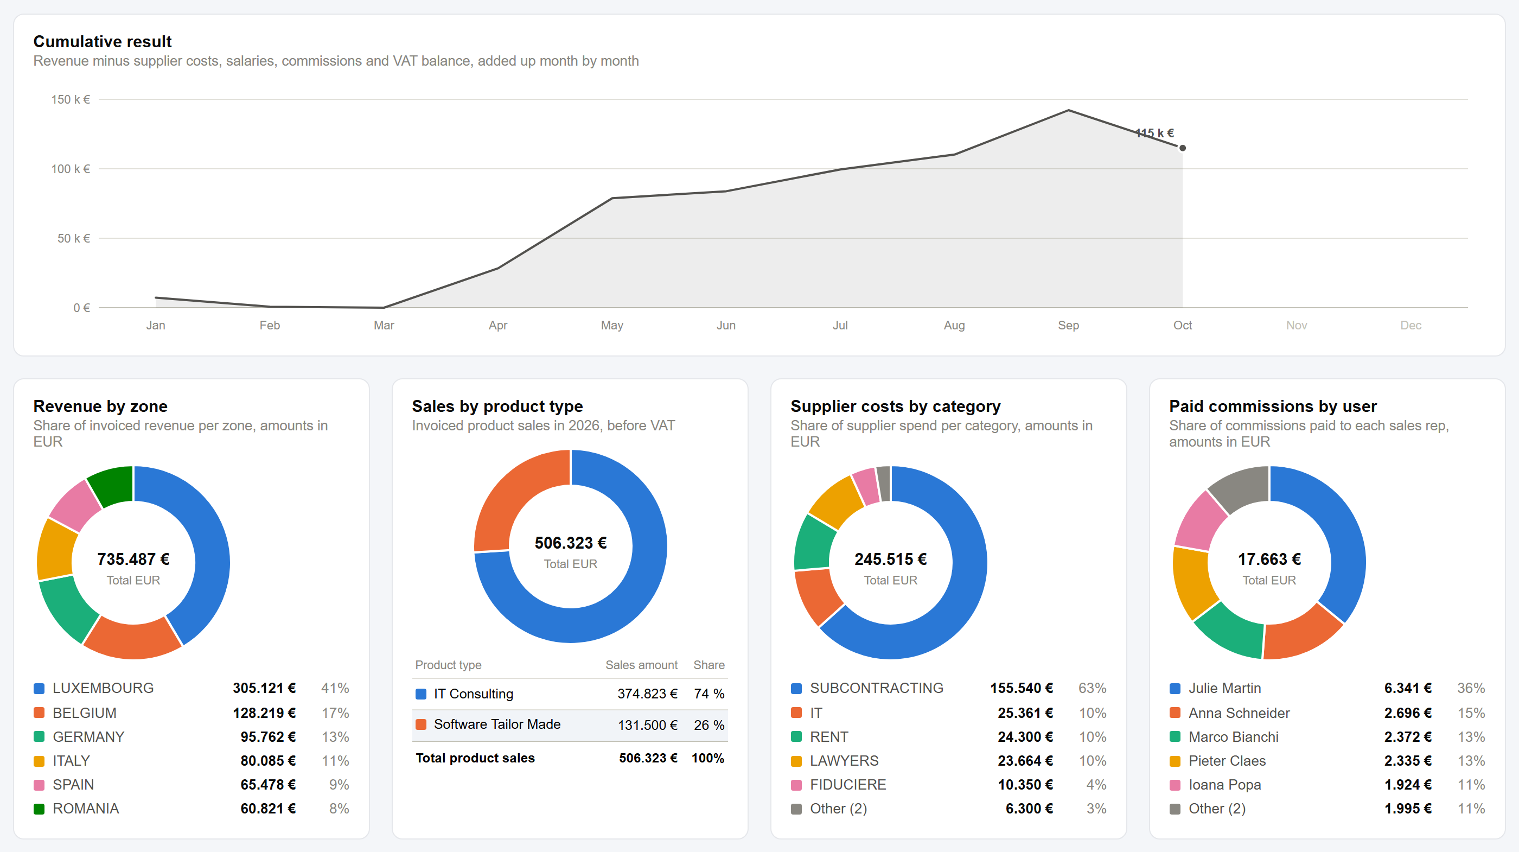Click the Sales amount column header
The height and width of the screenshot is (852, 1519).
642,665
